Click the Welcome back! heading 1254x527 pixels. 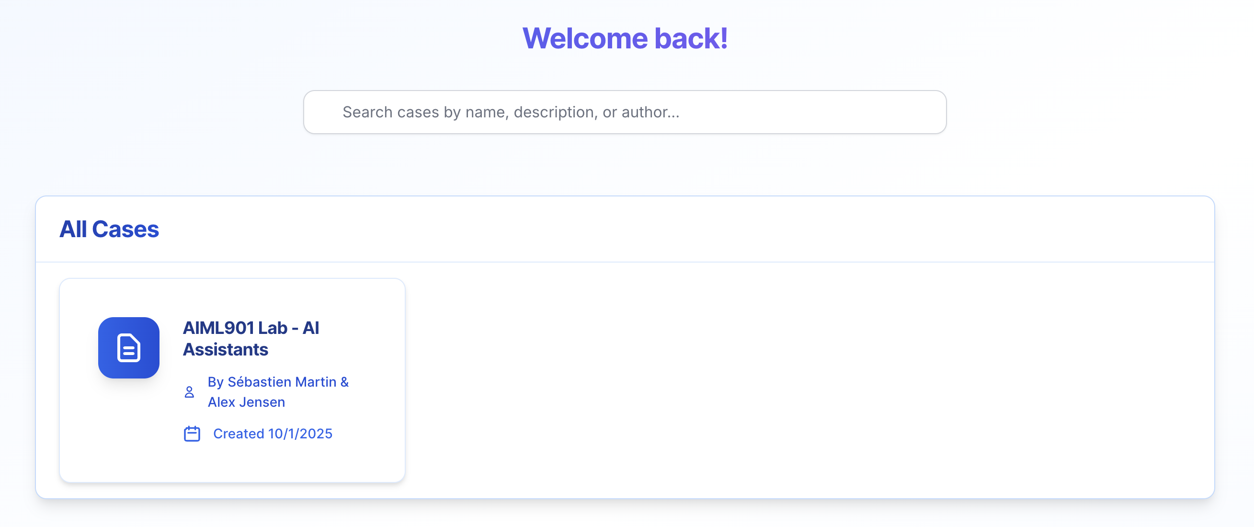pyautogui.click(x=625, y=38)
